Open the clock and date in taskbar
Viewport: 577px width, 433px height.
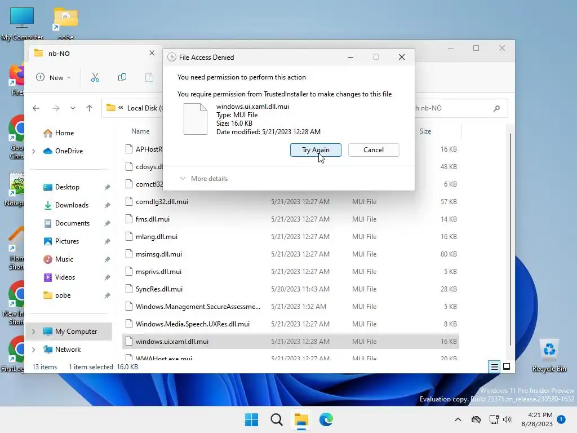pos(537,419)
